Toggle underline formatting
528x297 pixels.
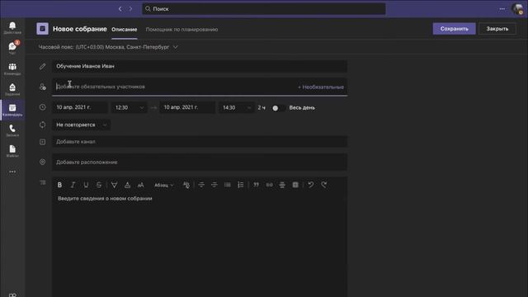86,185
